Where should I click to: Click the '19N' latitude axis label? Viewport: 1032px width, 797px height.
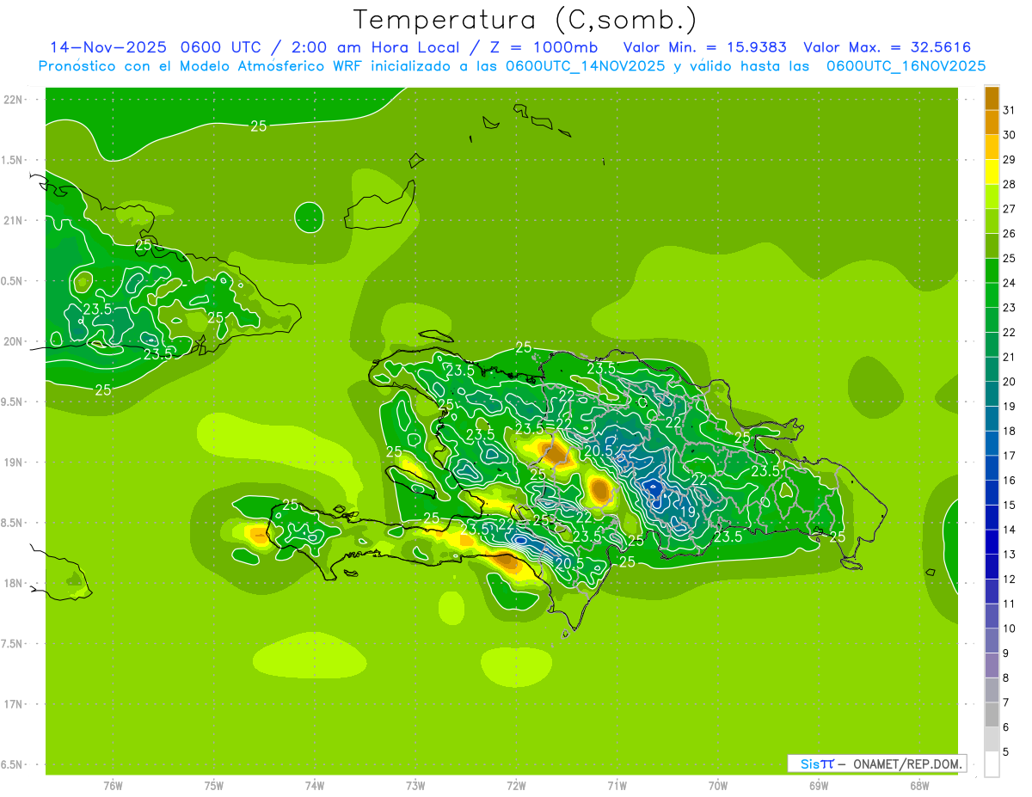tap(13, 463)
